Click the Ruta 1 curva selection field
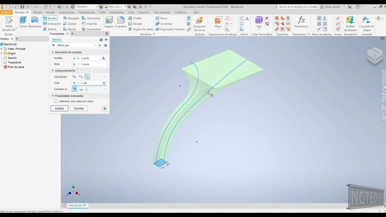The image size is (386, 217). (89, 64)
